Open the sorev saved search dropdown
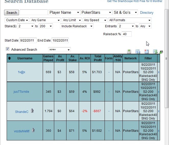The image size is (169, 145). [x=60, y=49]
